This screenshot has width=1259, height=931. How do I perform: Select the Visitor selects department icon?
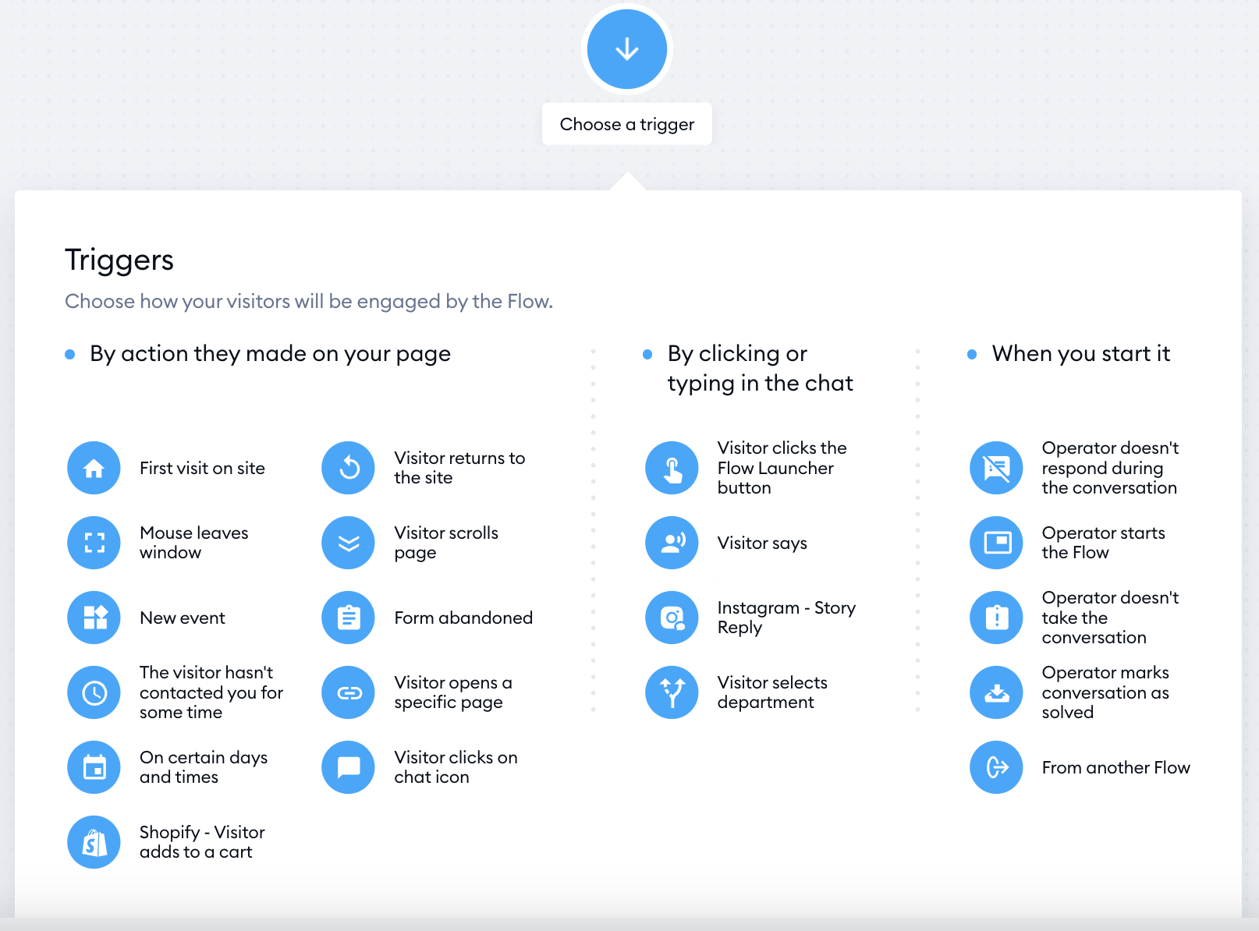click(672, 692)
